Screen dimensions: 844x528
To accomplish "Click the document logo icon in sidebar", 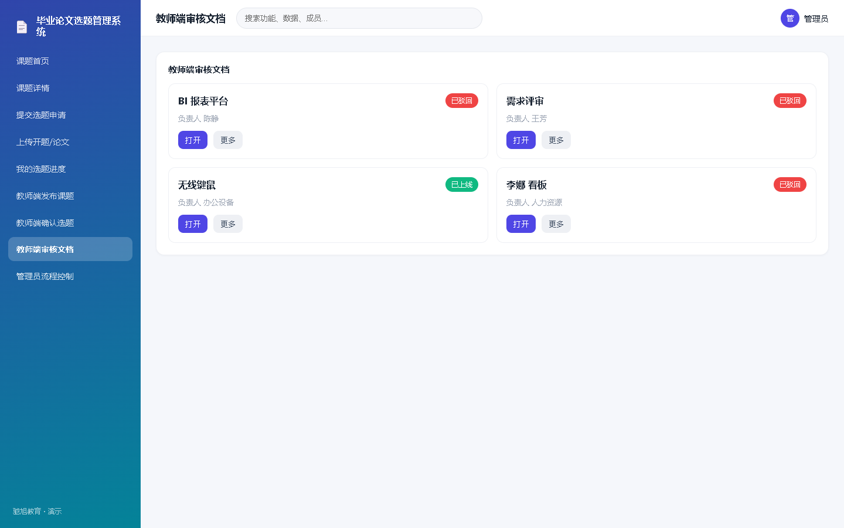I will (22, 26).
